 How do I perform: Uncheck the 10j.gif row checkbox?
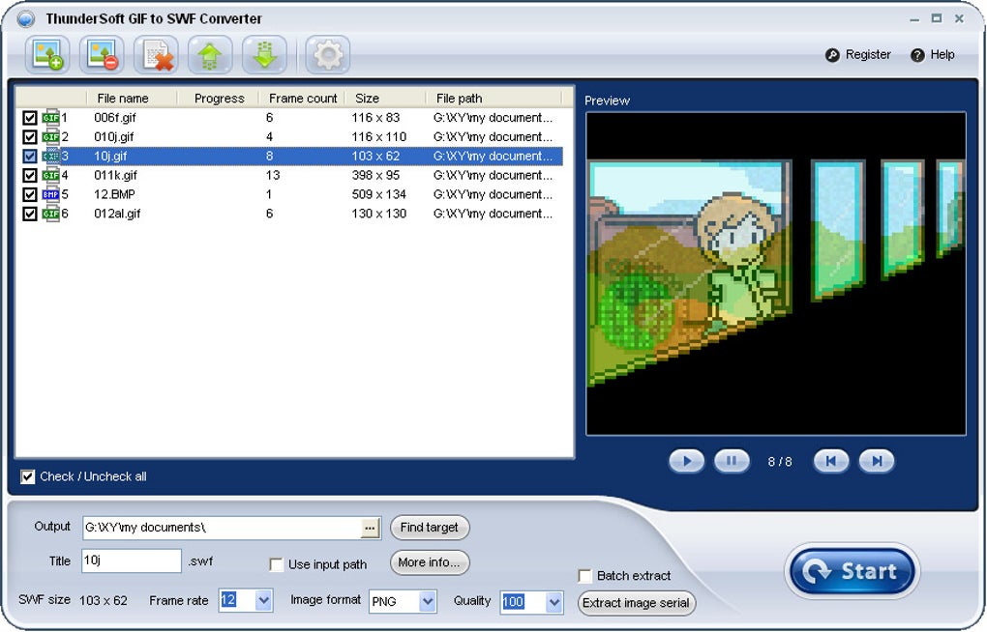pos(30,156)
